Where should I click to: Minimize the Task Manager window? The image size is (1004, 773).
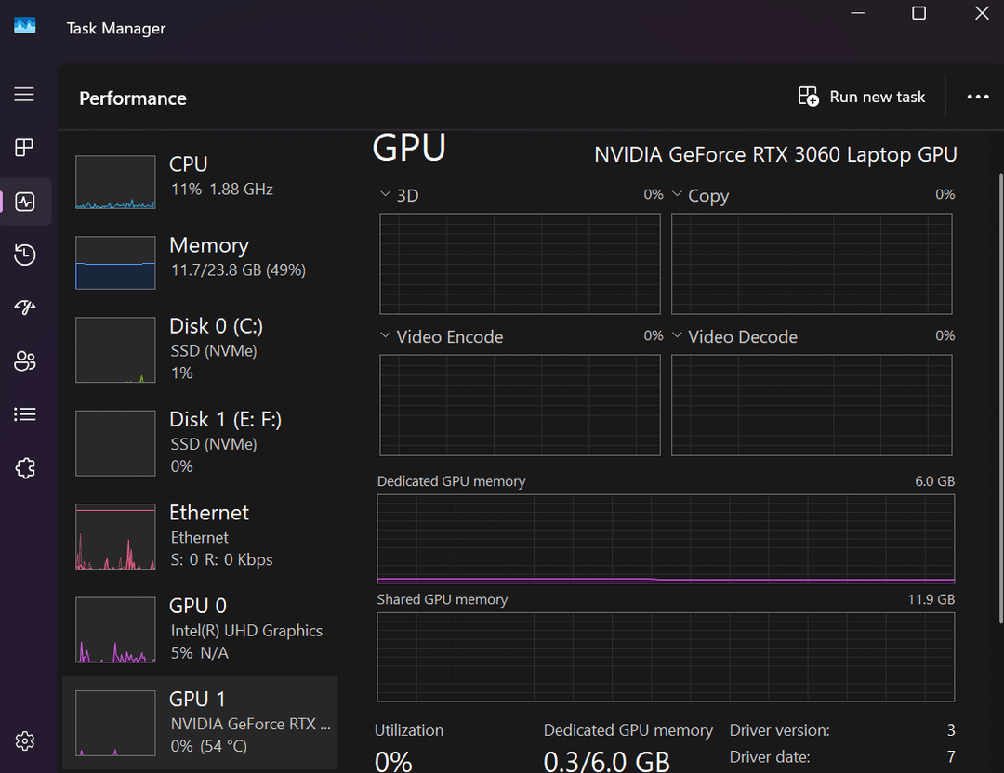tap(857, 13)
